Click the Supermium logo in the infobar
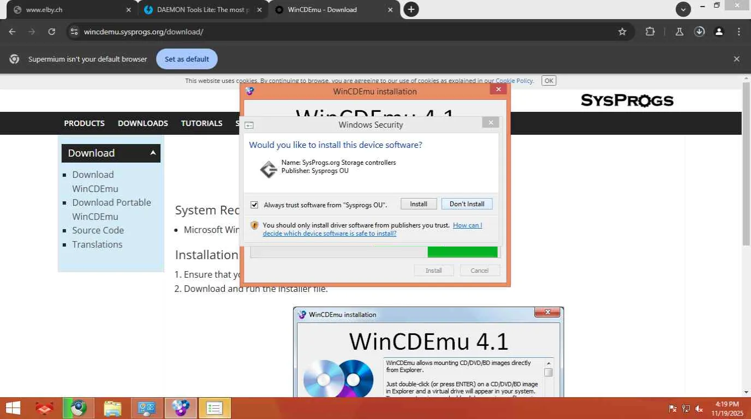751x419 pixels. 15,59
